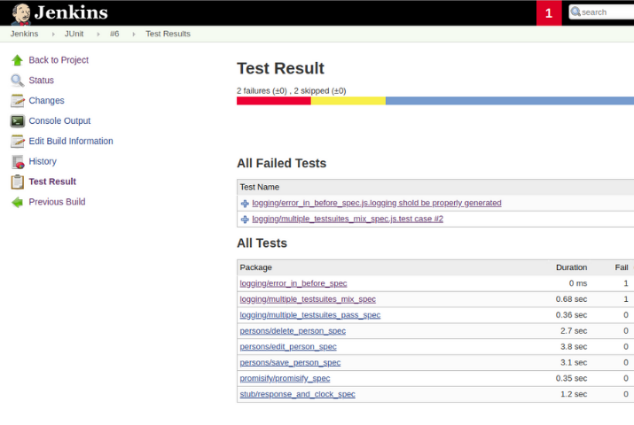Screen dimensions: 634x425
Task: Click the red failures segment of result bar
Action: point(273,101)
